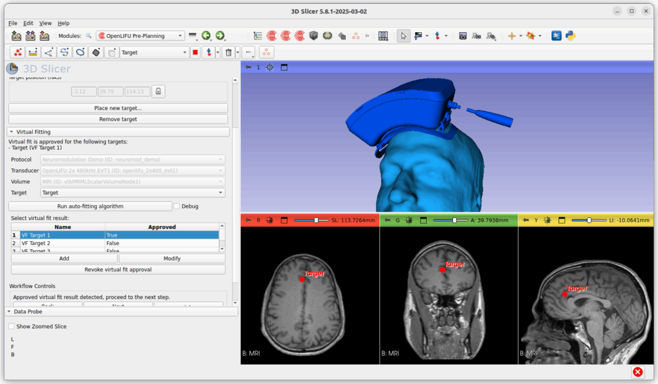Image resolution: width=658 pixels, height=384 pixels.
Task: Maximize the 3D view via its window icon
Action: (x=284, y=68)
